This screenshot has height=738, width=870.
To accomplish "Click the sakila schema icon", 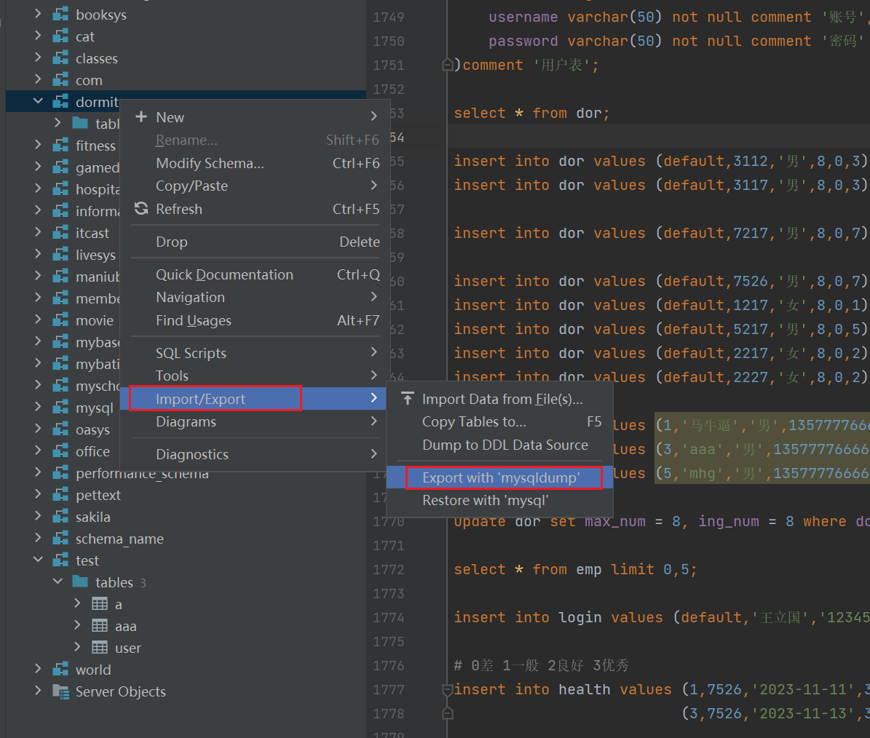I will coord(60,517).
